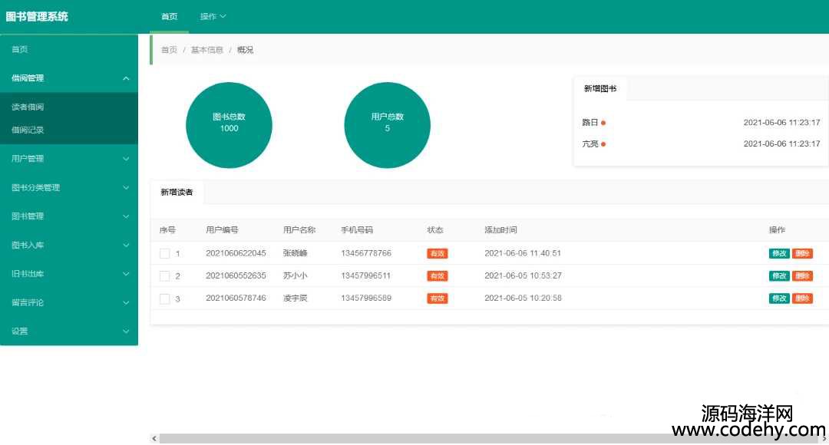
Task: Open 读者借阅 in the sidebar
Action: 28,107
